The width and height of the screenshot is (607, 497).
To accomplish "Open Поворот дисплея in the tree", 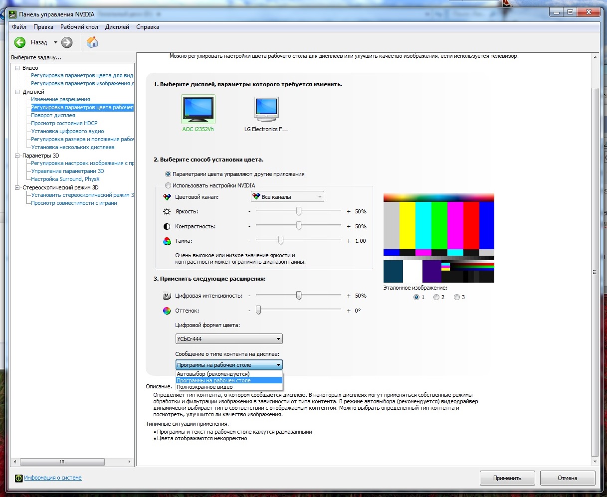I will [53, 115].
